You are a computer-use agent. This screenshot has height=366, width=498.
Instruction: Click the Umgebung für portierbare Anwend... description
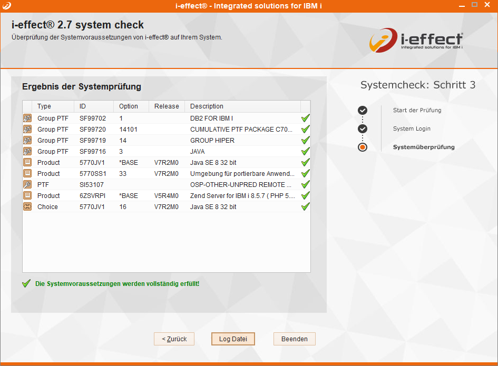pyautogui.click(x=242, y=174)
